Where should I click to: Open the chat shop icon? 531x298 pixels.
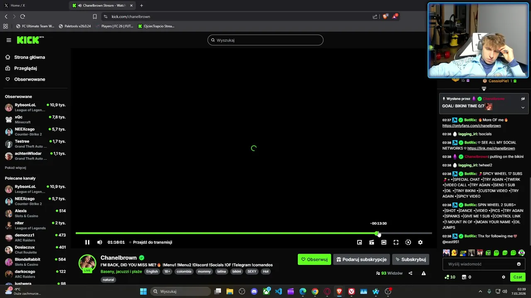[464, 277]
